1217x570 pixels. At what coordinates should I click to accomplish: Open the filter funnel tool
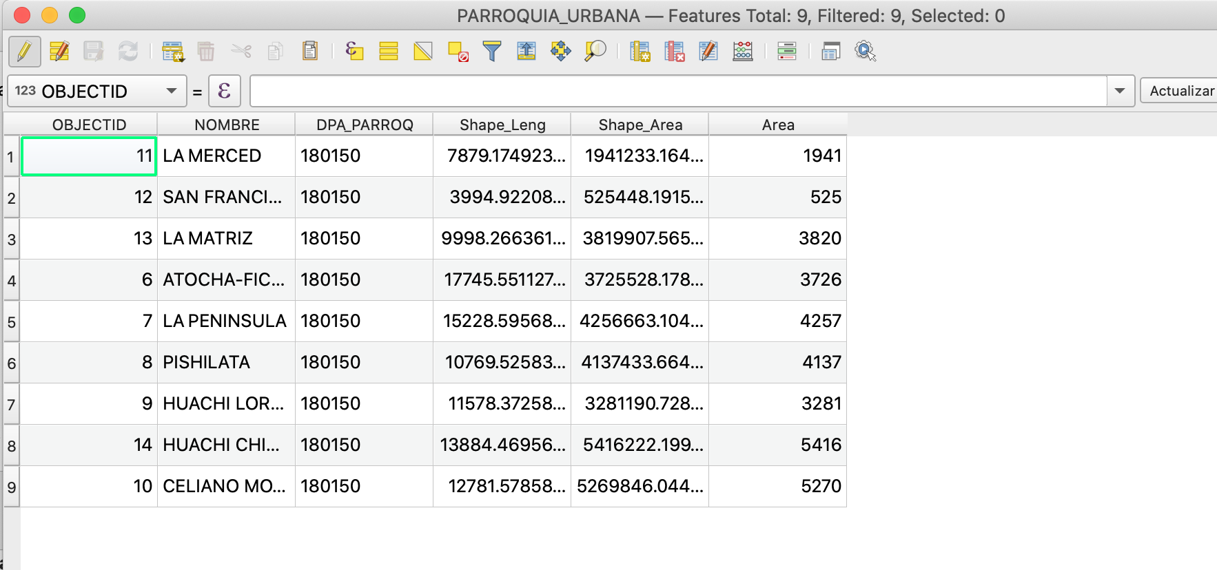pos(492,51)
